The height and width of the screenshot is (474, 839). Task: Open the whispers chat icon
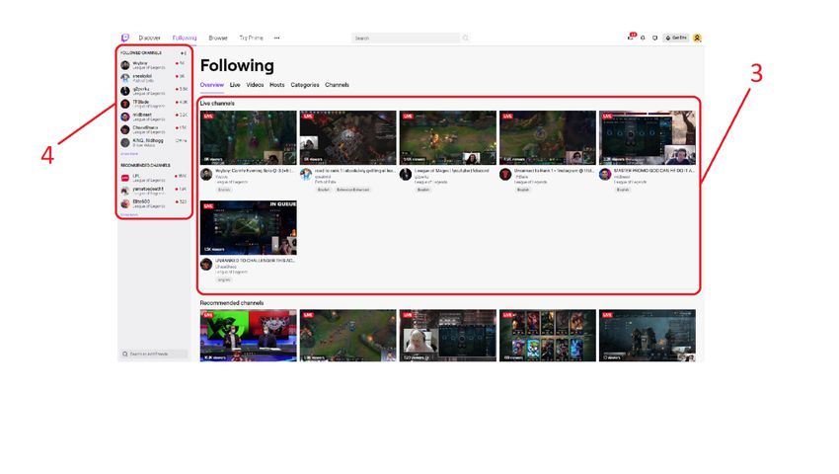point(655,39)
